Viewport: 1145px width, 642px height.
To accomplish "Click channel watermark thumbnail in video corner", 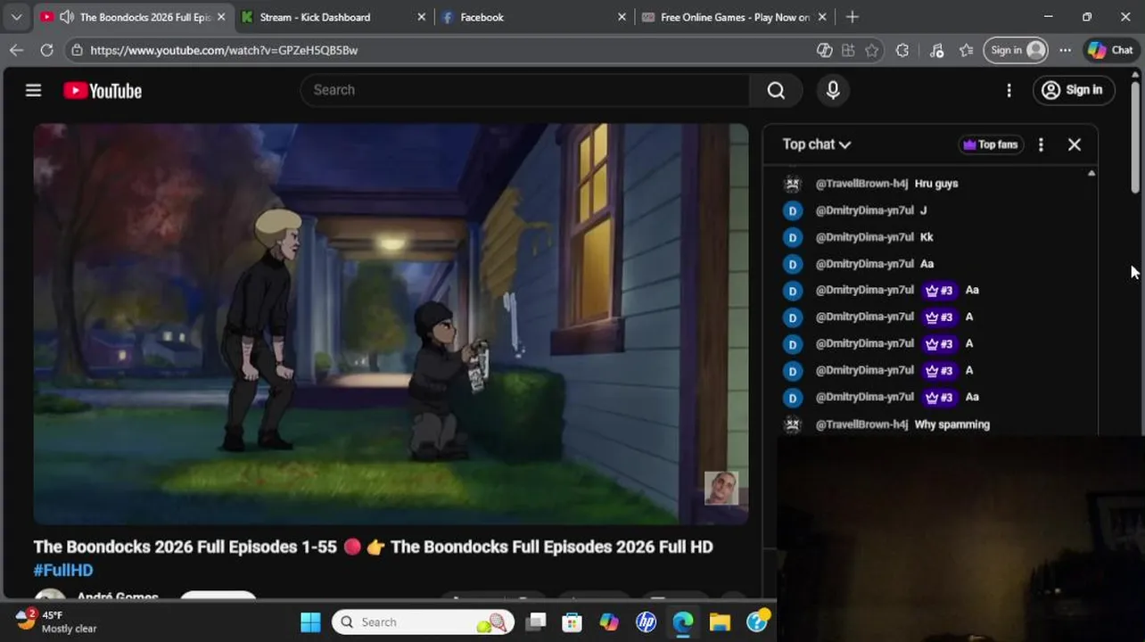I will click(721, 488).
